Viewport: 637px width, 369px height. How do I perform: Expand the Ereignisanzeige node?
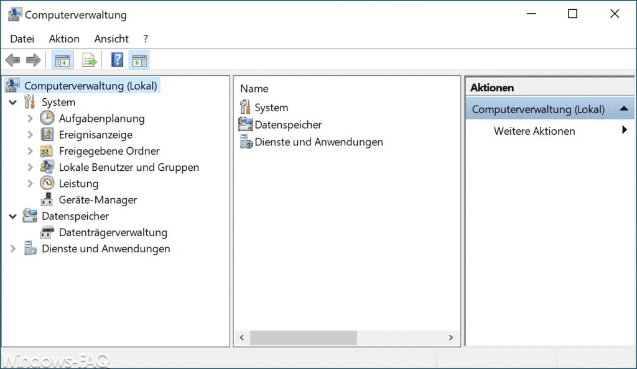[x=30, y=135]
